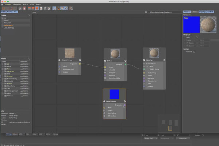Click the orange horizontal-bars layout icon highlighted in blue
219x146 pixels.
(37, 8)
